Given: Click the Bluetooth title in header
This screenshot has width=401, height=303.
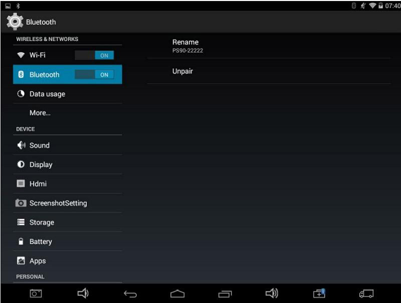Looking at the screenshot, I should pyautogui.click(x=41, y=22).
